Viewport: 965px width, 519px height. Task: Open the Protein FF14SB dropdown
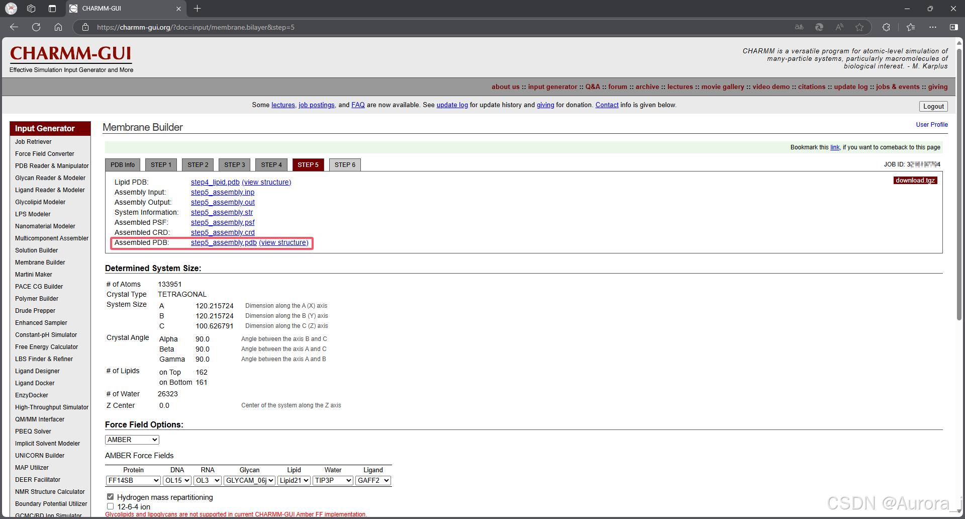pyautogui.click(x=133, y=480)
